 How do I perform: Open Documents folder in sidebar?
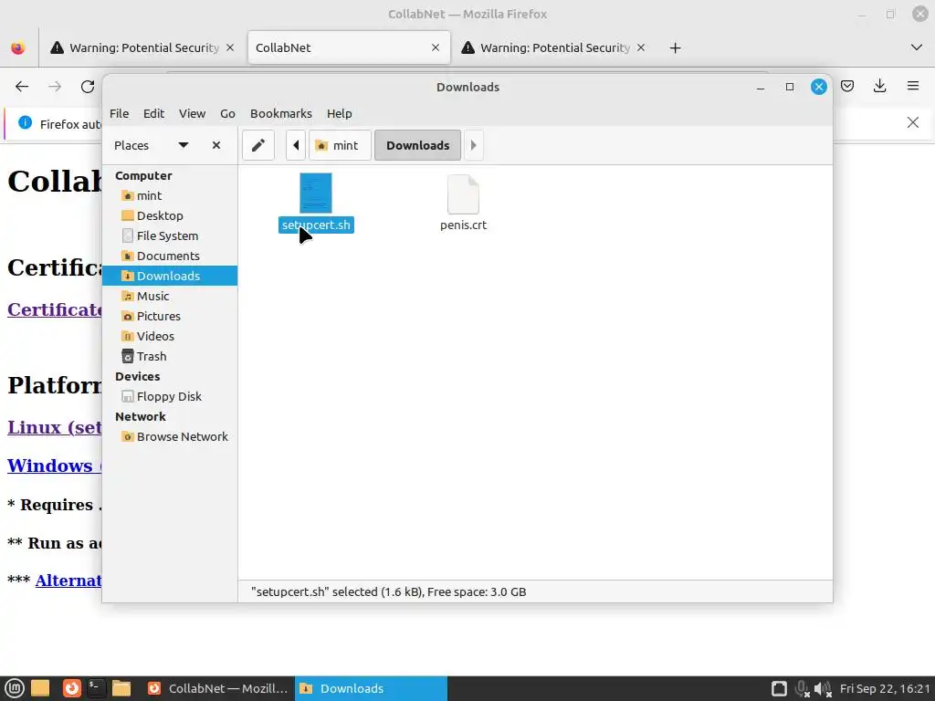(170, 256)
